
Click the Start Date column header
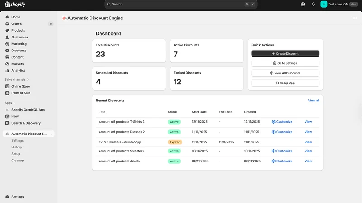199,112
